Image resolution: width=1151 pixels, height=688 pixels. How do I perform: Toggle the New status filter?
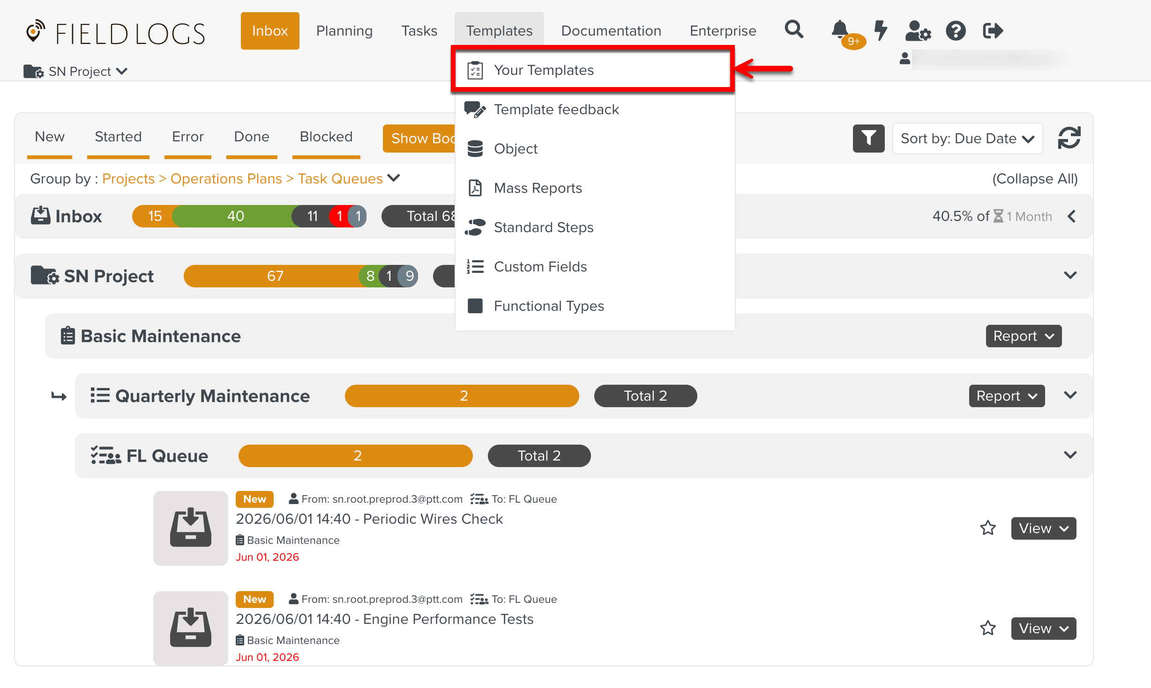click(50, 138)
